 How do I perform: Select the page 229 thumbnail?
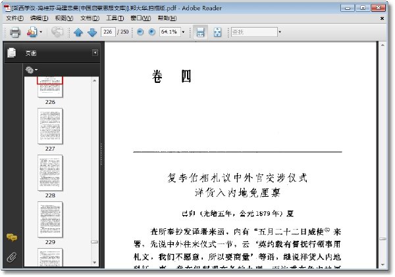pyautogui.click(x=50, y=219)
